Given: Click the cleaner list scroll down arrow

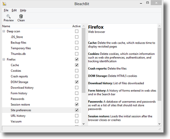Looking at the screenshot, I should click(x=84, y=124).
